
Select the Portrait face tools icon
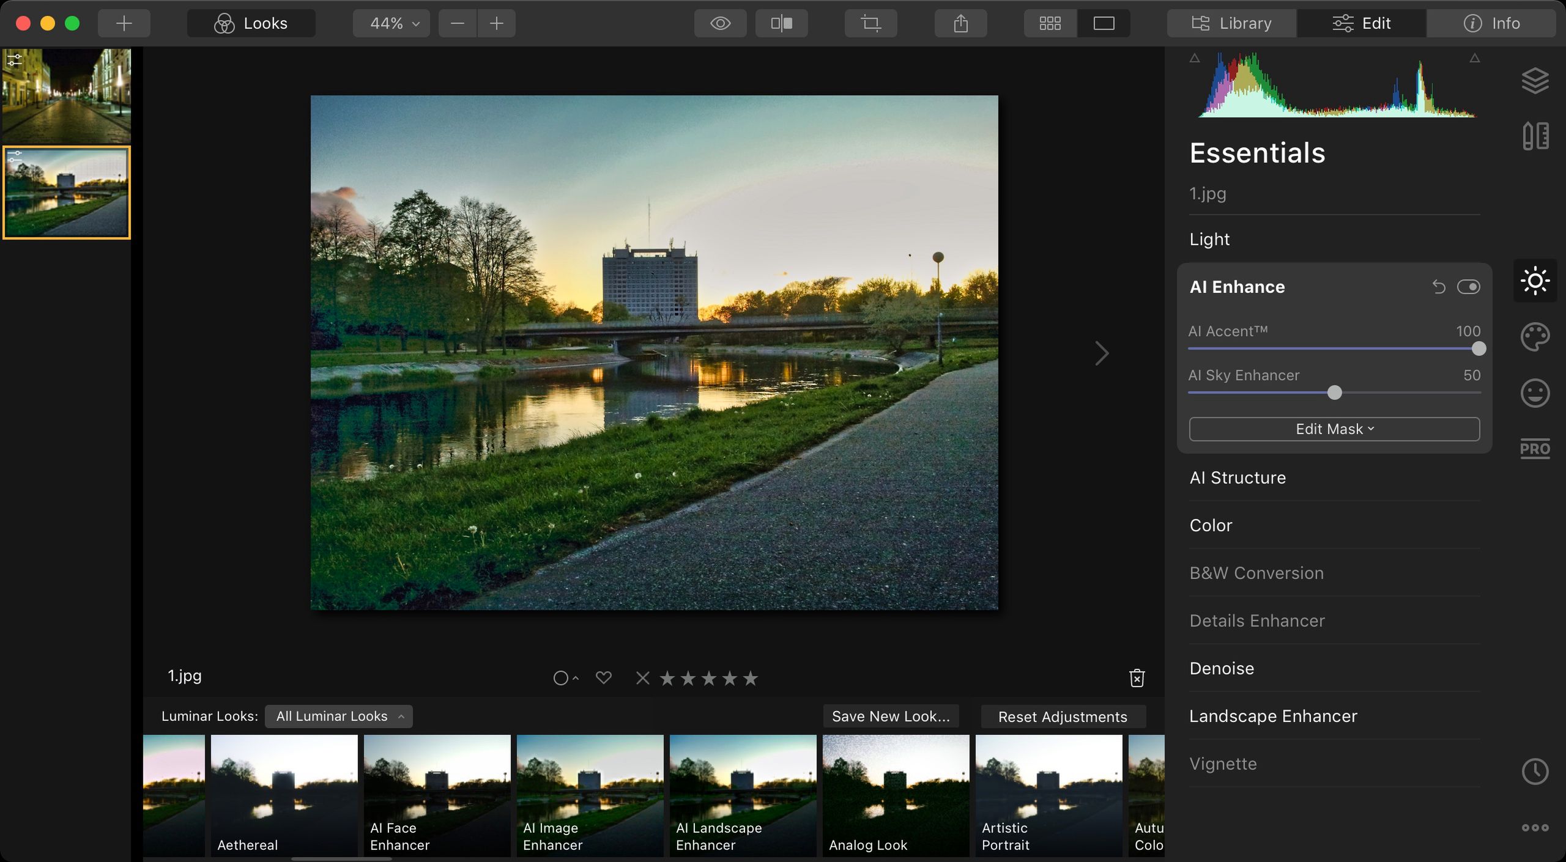(x=1535, y=392)
